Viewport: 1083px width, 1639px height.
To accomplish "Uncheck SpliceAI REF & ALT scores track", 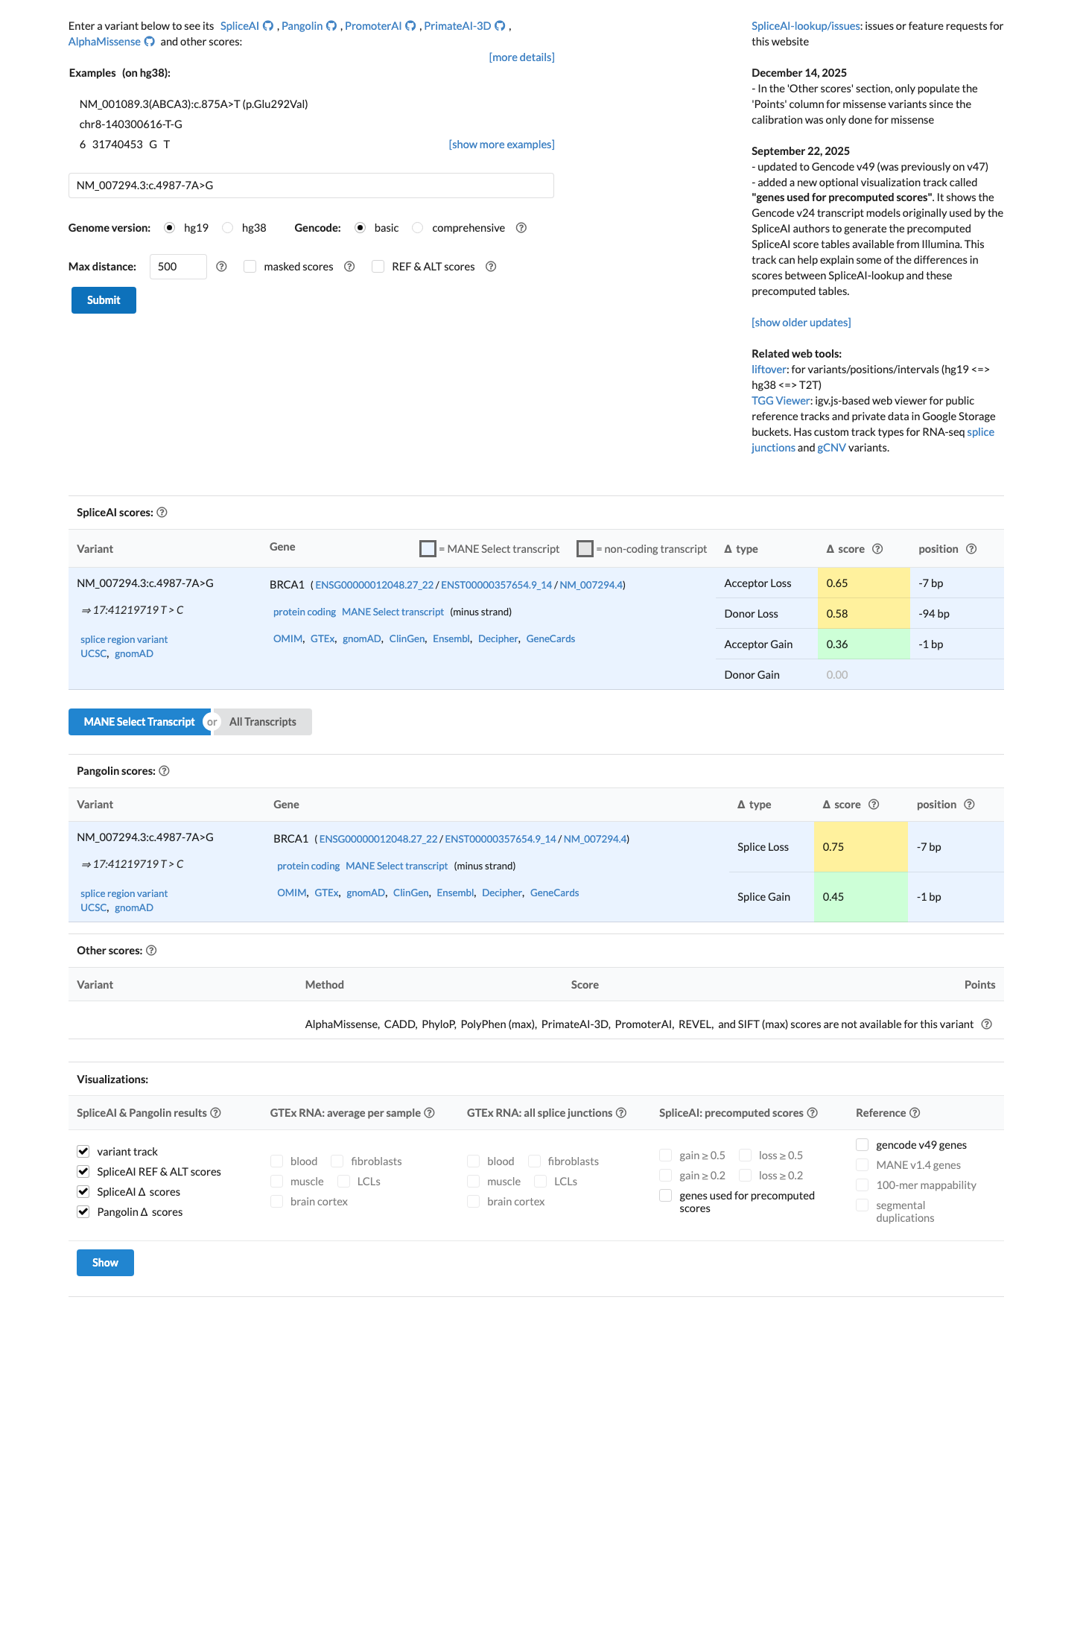I will click(83, 1172).
